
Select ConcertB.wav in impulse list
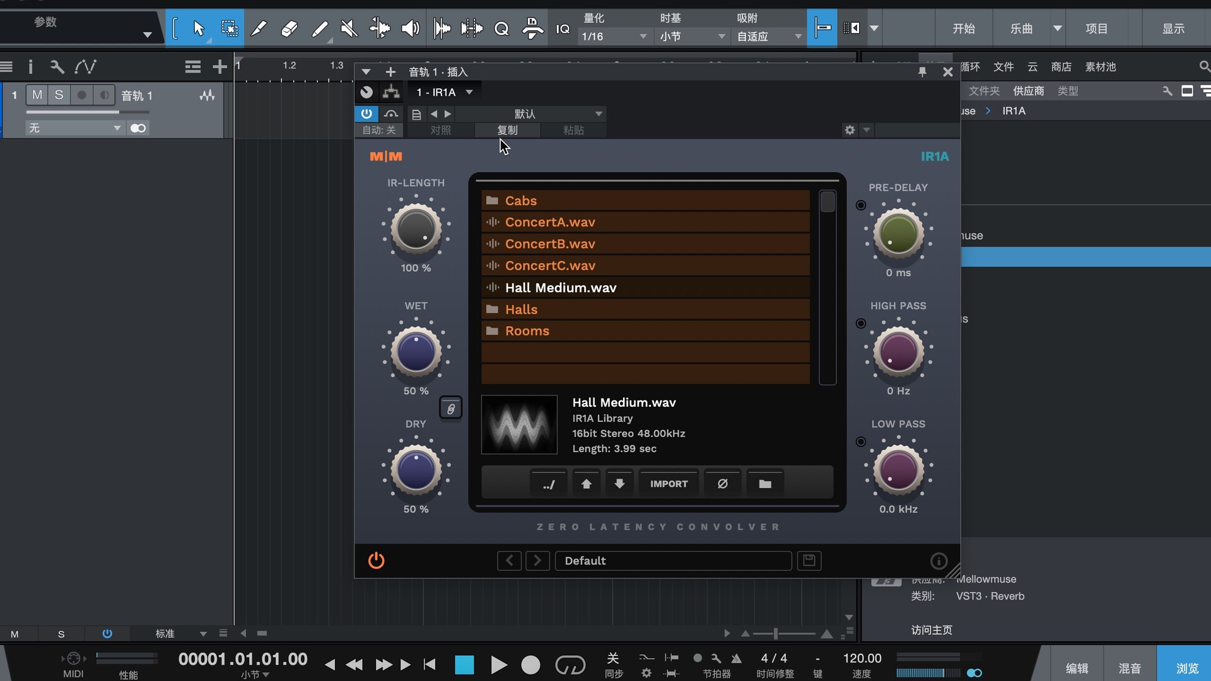[x=645, y=243]
